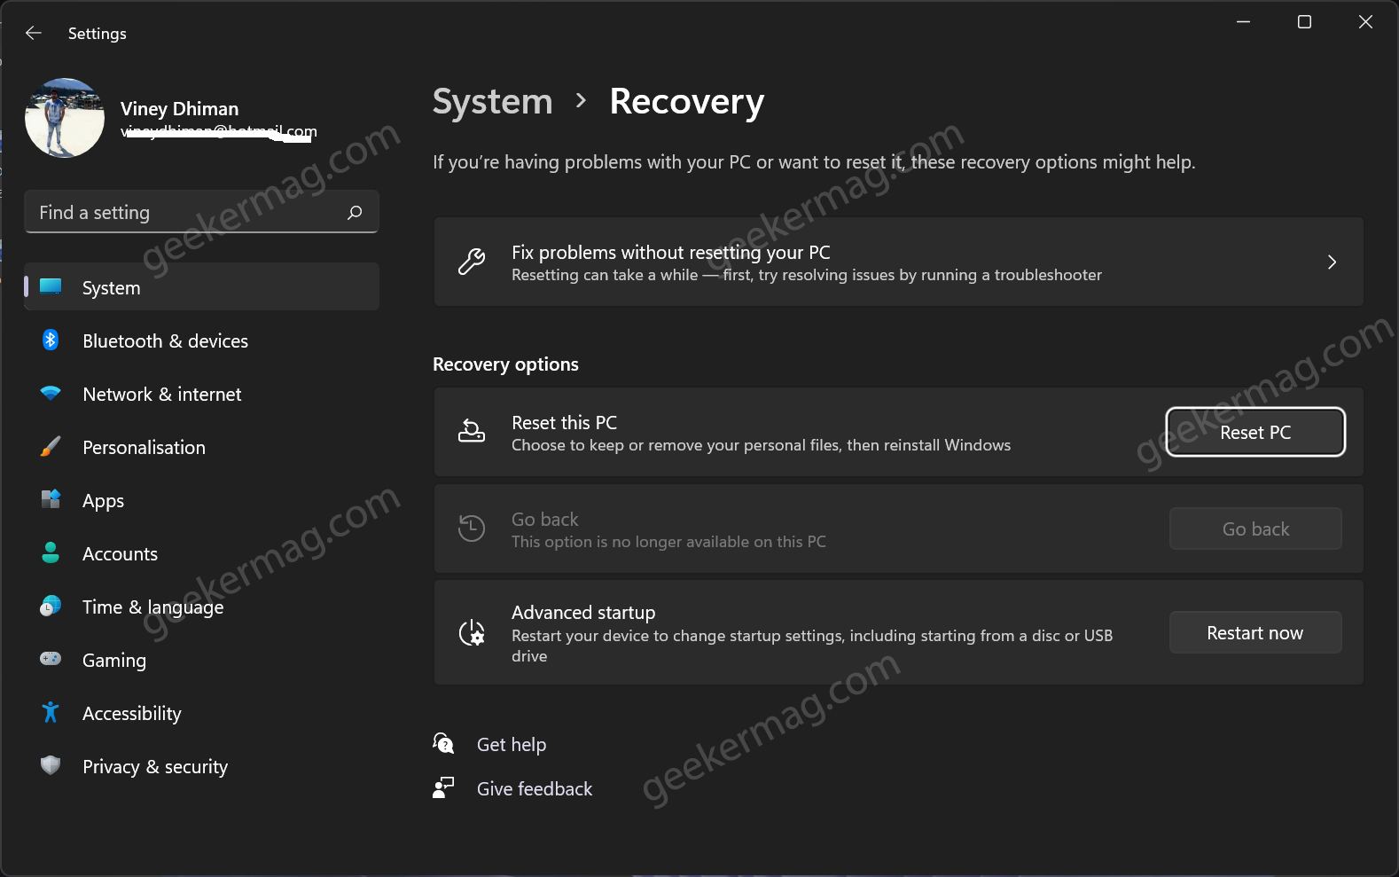Screen dimensions: 1399x877
Task: Minimize the Settings window
Action: tap(1244, 21)
